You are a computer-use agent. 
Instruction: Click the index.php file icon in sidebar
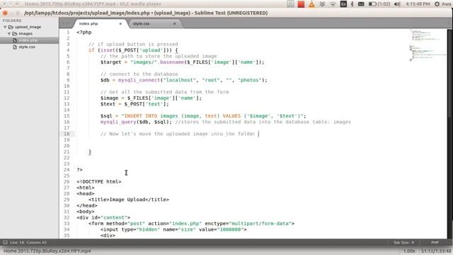(15, 40)
